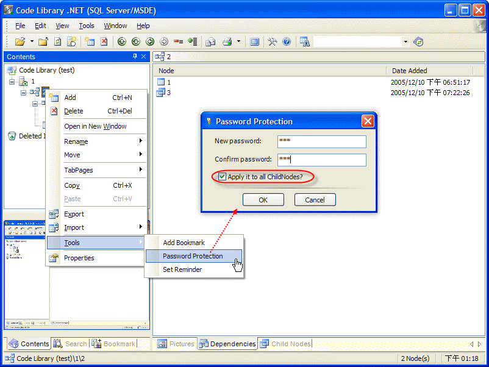Click the tree search icon beside the combo box

pyautogui.click(x=305, y=41)
